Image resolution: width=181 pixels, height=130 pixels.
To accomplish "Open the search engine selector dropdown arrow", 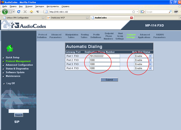I will coord(145,12).
